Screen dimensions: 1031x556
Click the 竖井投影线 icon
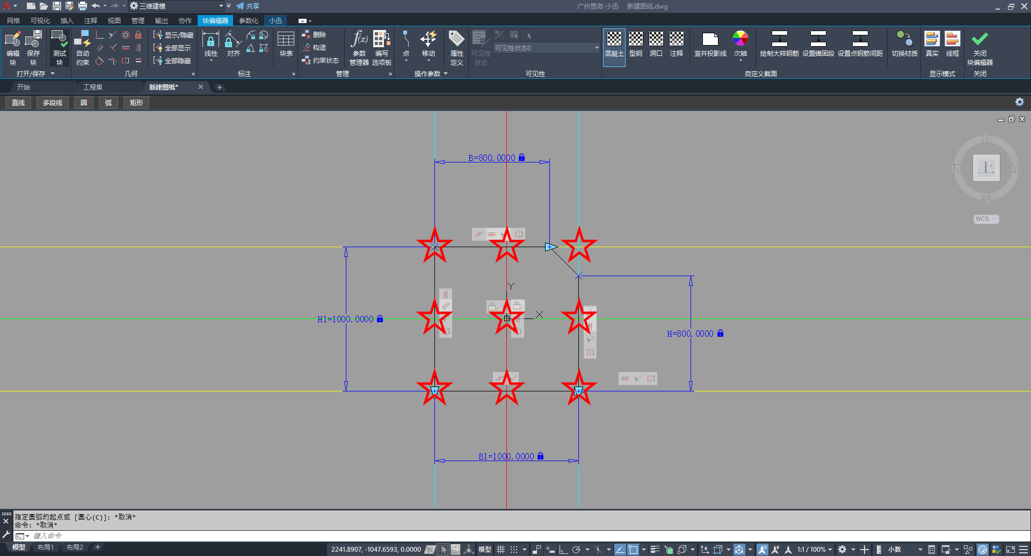click(x=710, y=44)
